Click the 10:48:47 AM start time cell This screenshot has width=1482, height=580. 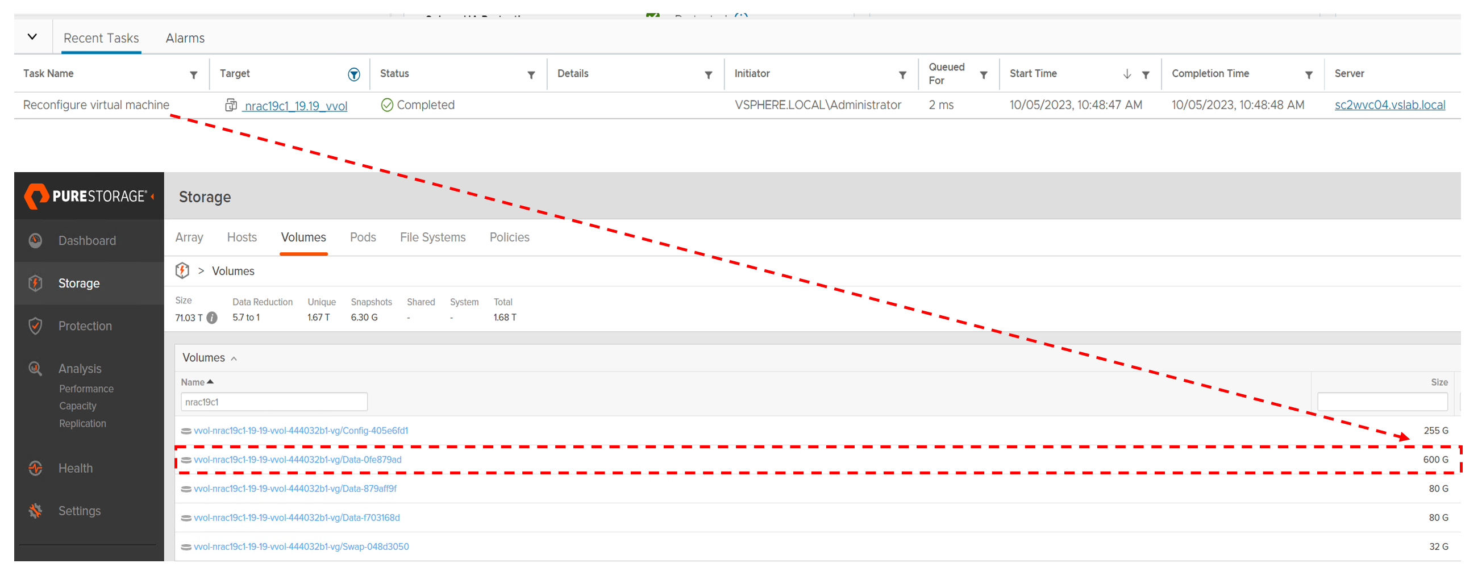(1075, 105)
